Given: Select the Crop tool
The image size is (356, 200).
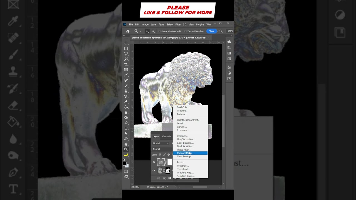Looking at the screenshot, I should pyautogui.click(x=126, y=64).
